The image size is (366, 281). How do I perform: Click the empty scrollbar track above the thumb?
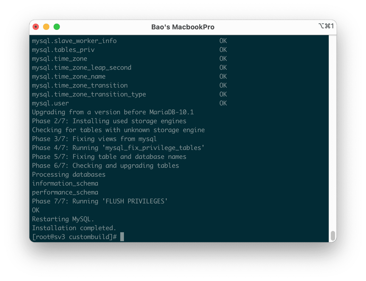[333, 131]
